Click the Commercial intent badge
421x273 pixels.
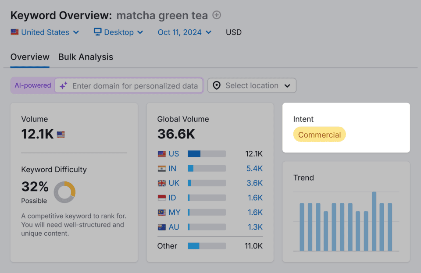(319, 135)
